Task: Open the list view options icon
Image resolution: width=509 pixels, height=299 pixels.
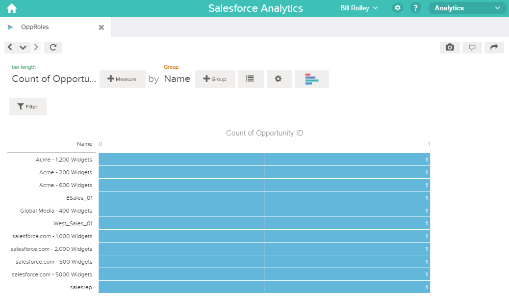Action: [x=251, y=79]
